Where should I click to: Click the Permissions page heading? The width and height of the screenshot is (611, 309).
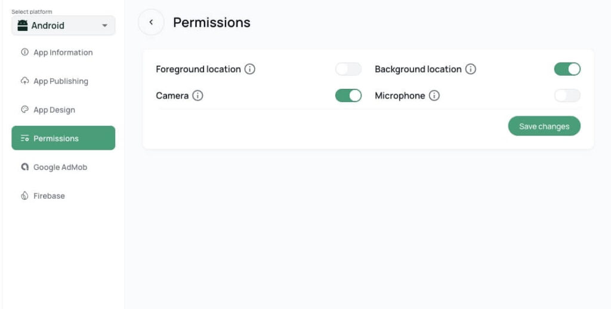click(212, 23)
